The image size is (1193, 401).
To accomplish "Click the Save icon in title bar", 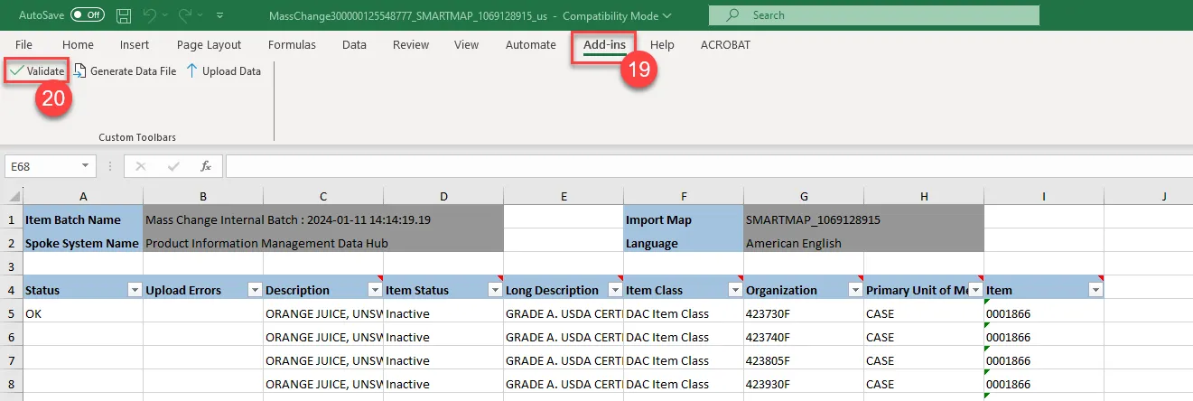I will click(x=124, y=15).
